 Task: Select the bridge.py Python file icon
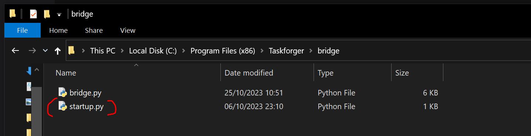62,93
